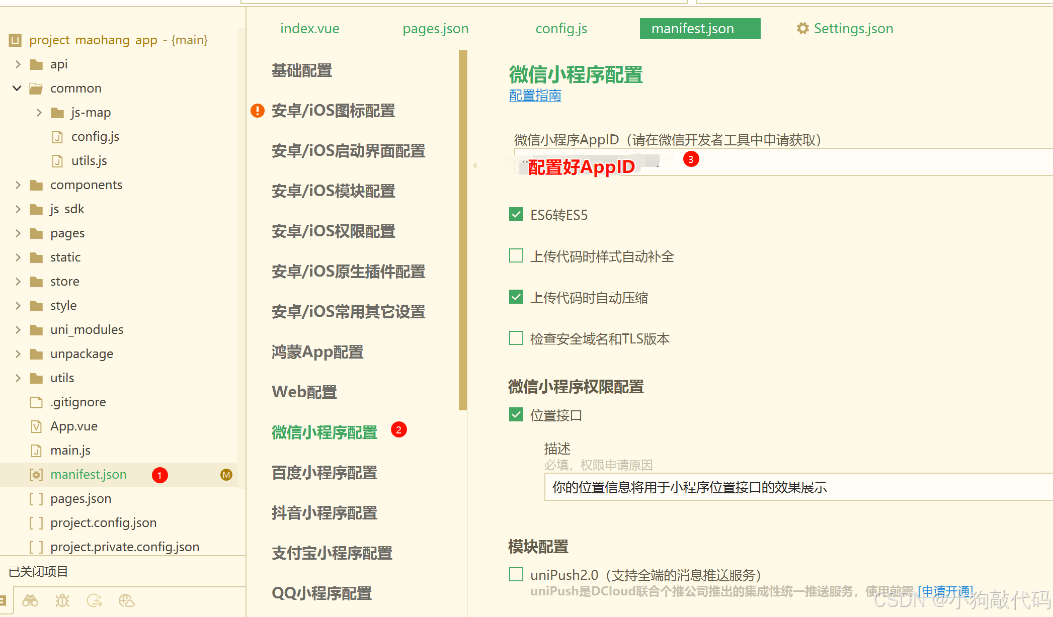Select 微信小程序配置 in config list
Viewport: 1053px width, 617px height.
point(325,432)
